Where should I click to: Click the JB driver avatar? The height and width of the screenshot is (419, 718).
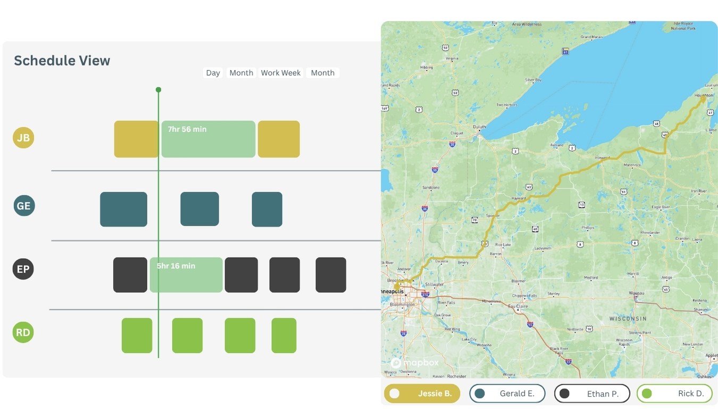click(x=23, y=138)
